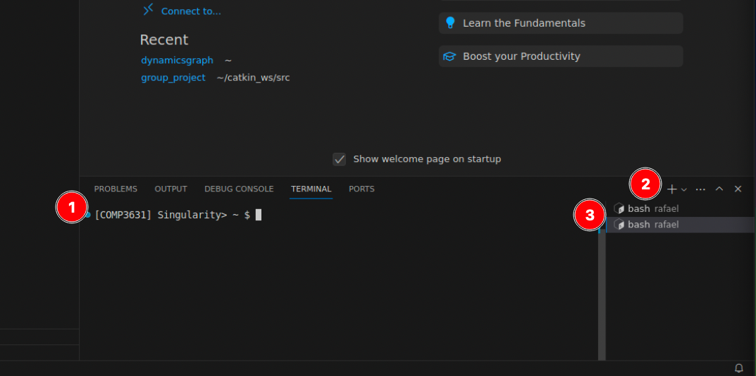Open the launch profile dropdown chevron beside plus
Viewport: 756px width, 376px height.
point(683,189)
